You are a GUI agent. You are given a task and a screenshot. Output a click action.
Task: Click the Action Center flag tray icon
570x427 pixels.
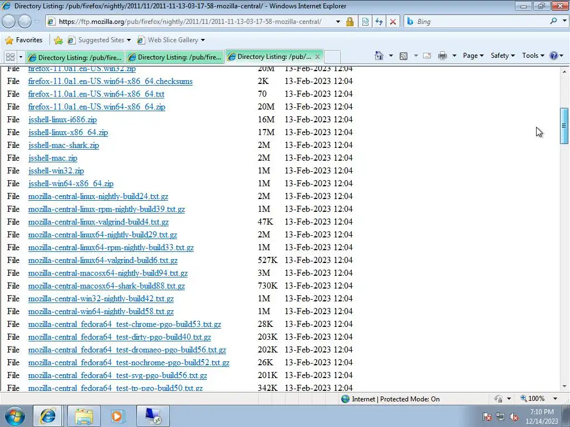coord(487,416)
